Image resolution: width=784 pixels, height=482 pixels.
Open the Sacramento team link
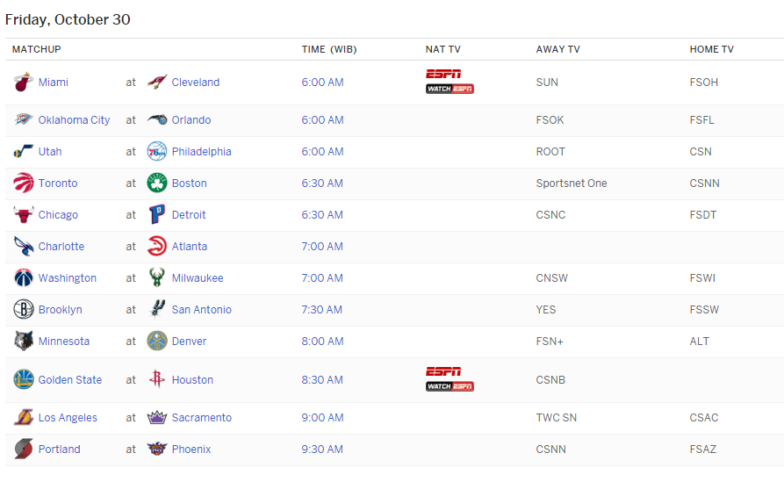(202, 418)
